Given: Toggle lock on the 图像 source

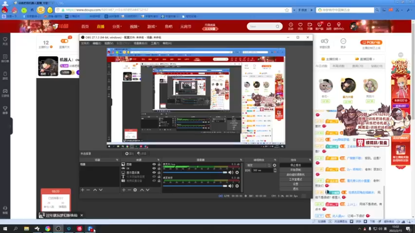Looking at the screenshot, I should pos(159,164).
